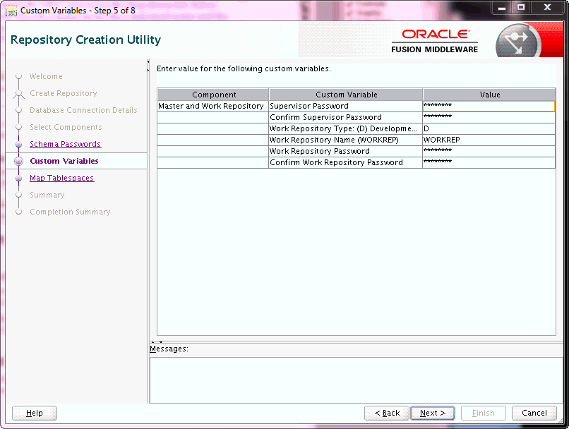Image resolution: width=569 pixels, height=429 pixels.
Task: Select Work Repository Name (WORKREP) label cell
Action: (x=346, y=140)
